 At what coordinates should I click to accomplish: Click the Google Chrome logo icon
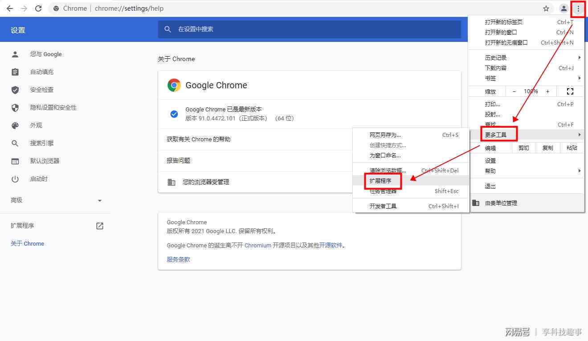pos(174,85)
